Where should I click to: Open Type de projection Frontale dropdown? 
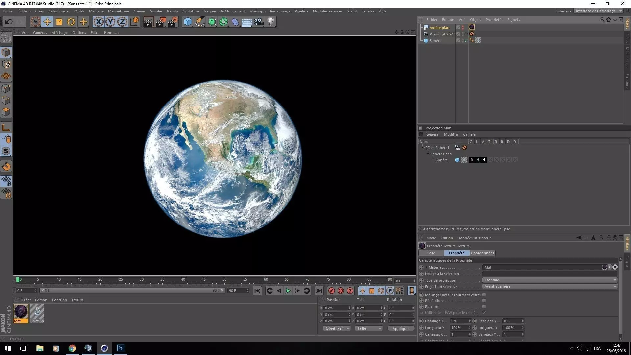[550, 280]
